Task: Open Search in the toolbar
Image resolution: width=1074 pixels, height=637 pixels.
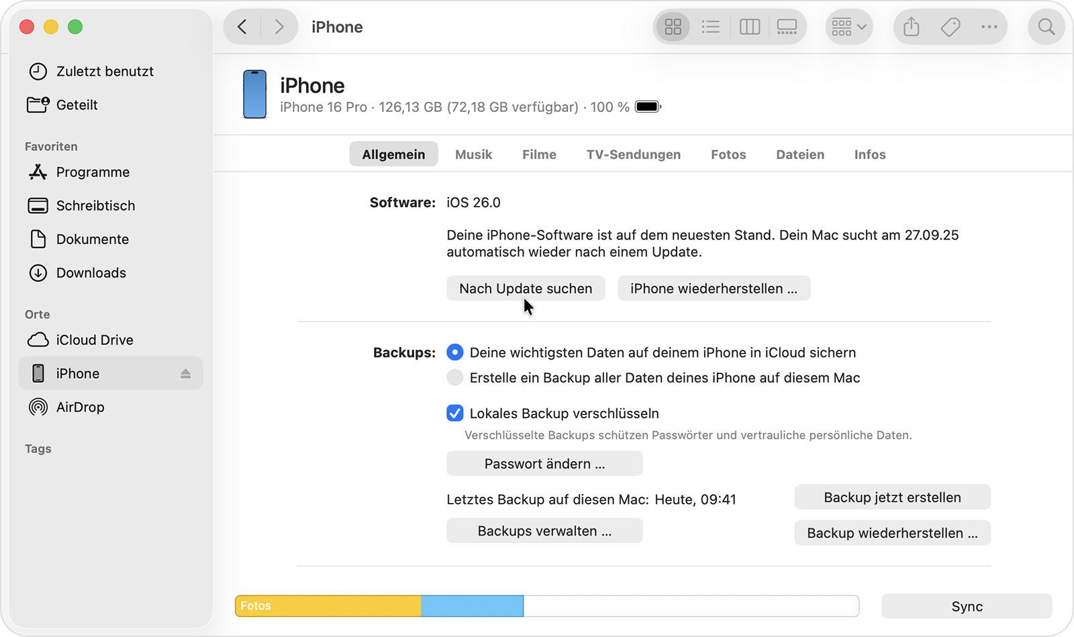Action: pyautogui.click(x=1046, y=27)
